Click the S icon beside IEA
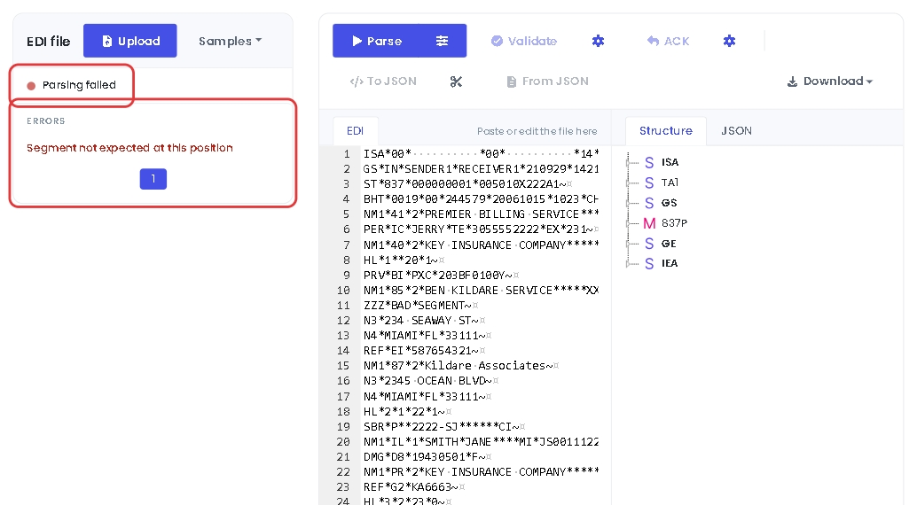This screenshot has width=917, height=505. pos(649,264)
